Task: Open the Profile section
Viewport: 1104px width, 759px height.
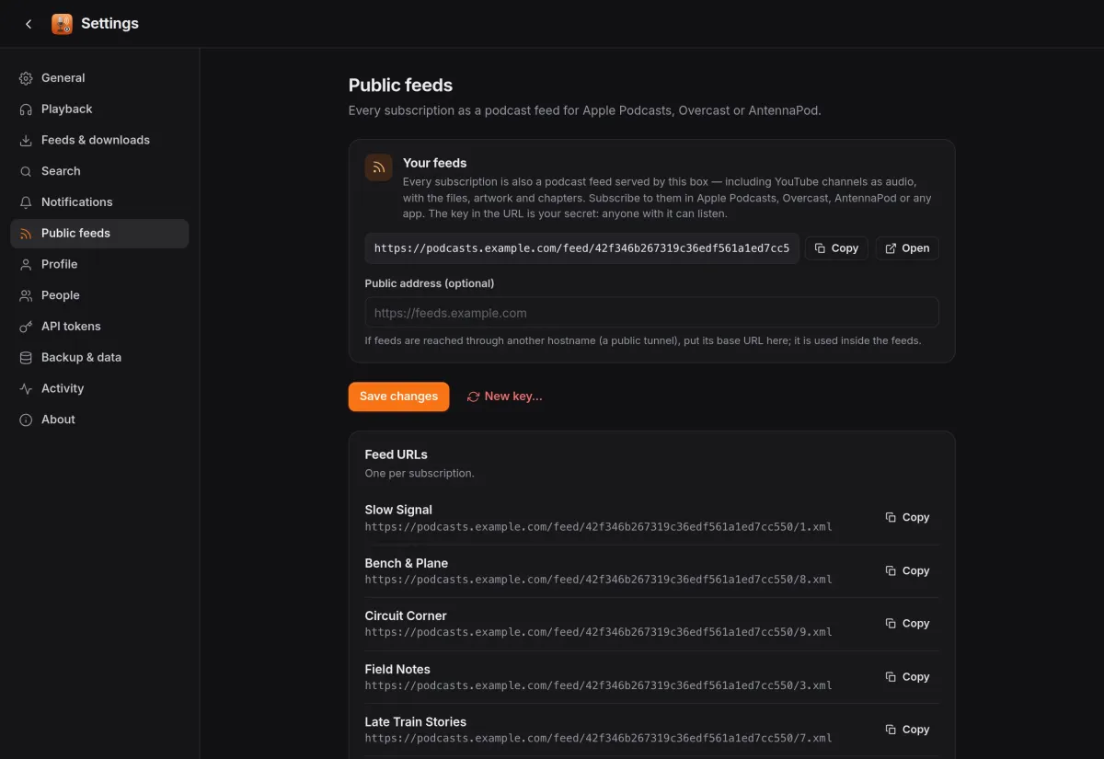Action: pyautogui.click(x=99, y=264)
